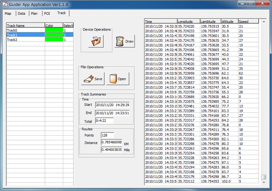Viewport: 272px width, 191px height.
Task: Click the Open track file button
Action: pos(118,79)
